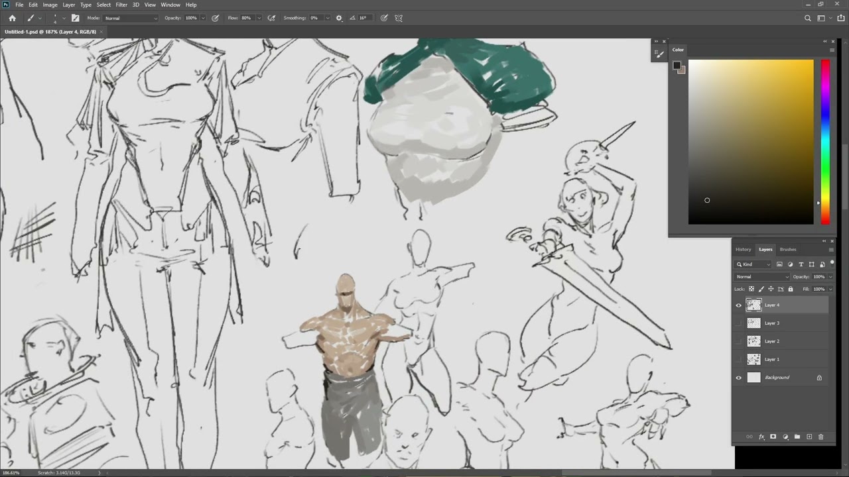Image resolution: width=849 pixels, height=477 pixels.
Task: Create a new layer
Action: 809,437
